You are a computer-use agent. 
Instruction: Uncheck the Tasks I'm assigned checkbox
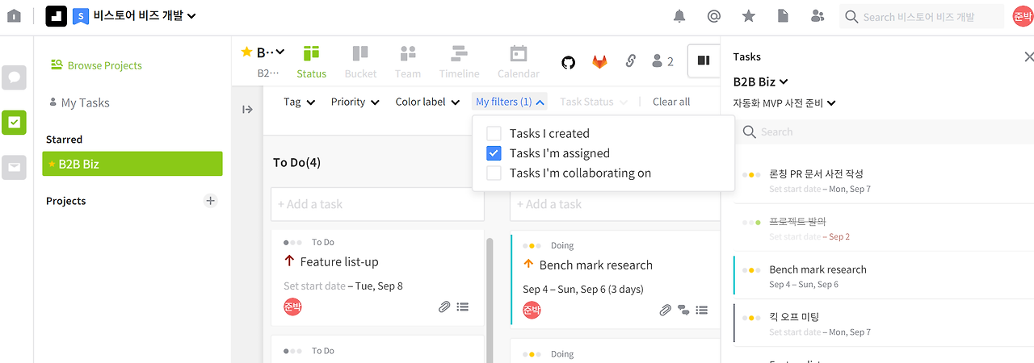[x=494, y=153]
